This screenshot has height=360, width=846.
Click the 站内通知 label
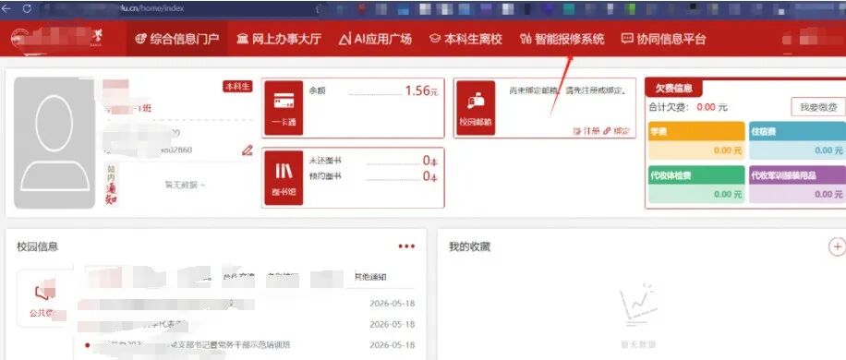point(111,185)
